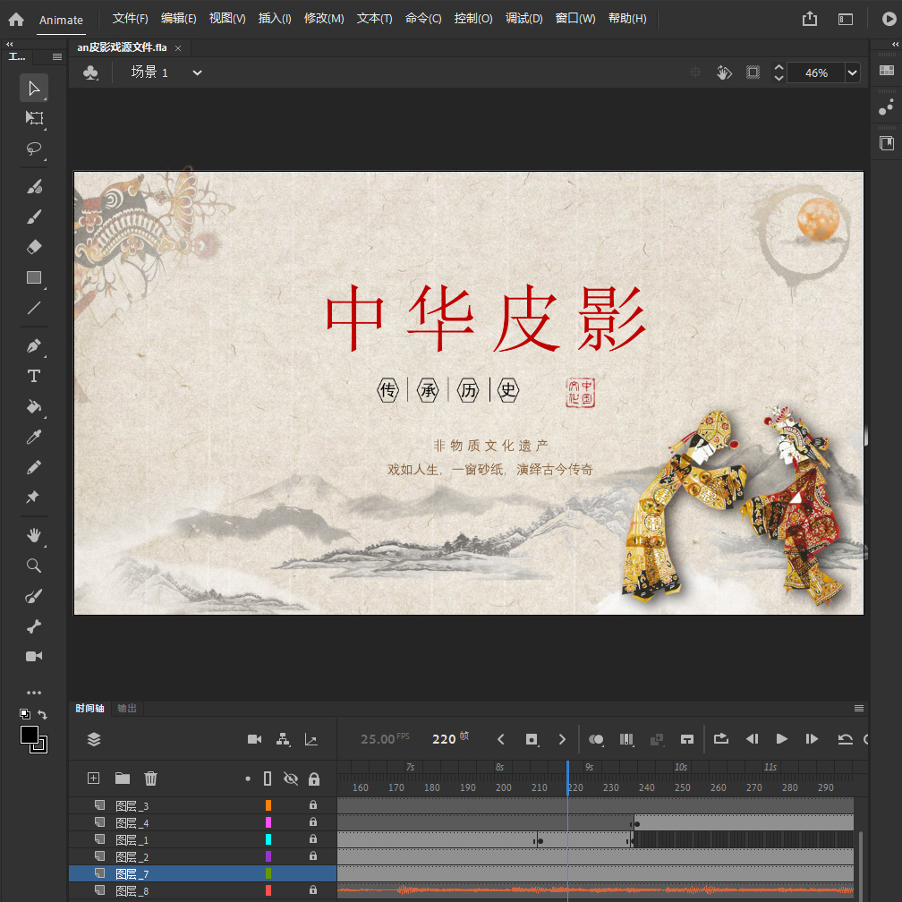Viewport: 902px width, 902px height.
Task: Select the Asset Warp pin tool
Action: point(34,497)
